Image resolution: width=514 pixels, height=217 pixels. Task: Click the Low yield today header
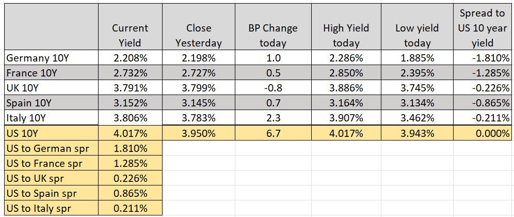[x=417, y=35]
